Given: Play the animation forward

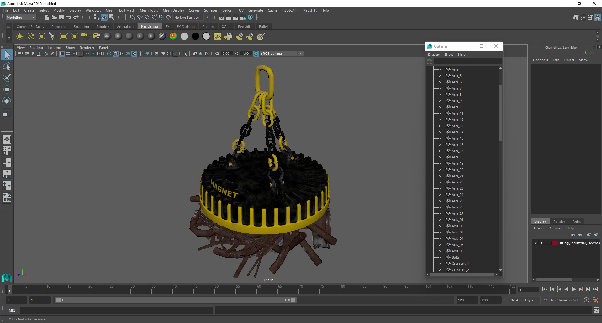Looking at the screenshot, I should coord(573,290).
